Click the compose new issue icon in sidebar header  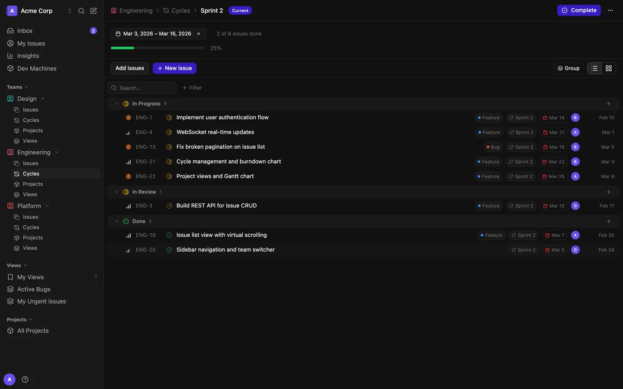click(93, 11)
